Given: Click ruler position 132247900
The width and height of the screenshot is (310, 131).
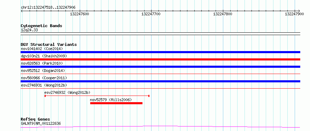Looking at the screenshot, I should (x=294, y=14).
